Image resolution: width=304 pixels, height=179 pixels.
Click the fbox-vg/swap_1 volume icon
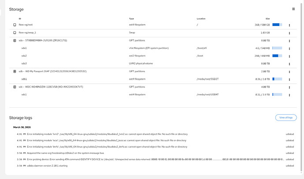coord(15,33)
